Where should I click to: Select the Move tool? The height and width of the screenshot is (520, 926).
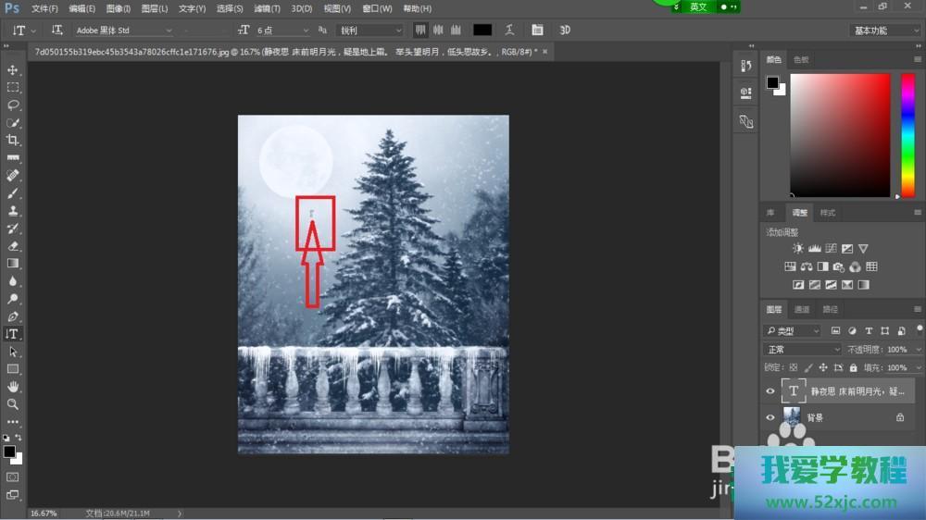coord(13,70)
